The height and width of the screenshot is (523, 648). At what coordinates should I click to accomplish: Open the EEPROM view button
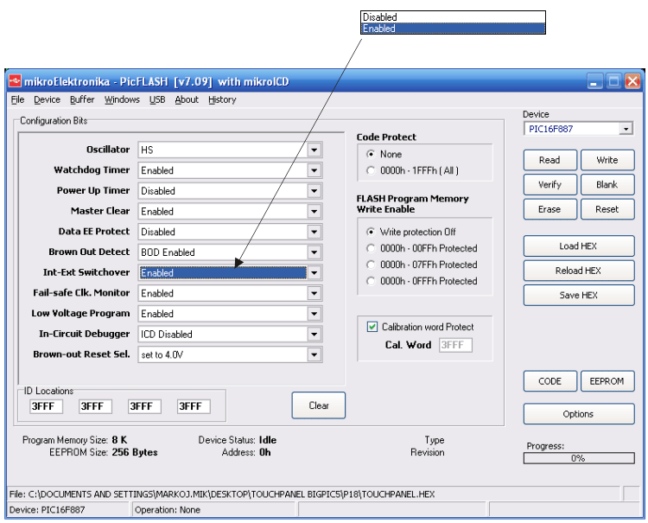click(x=607, y=381)
